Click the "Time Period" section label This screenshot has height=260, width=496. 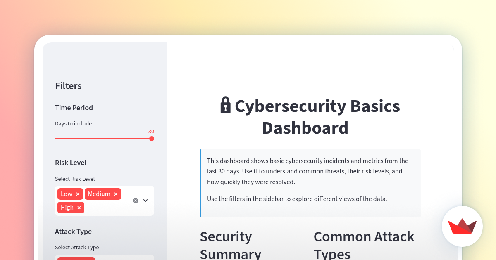tap(74, 108)
